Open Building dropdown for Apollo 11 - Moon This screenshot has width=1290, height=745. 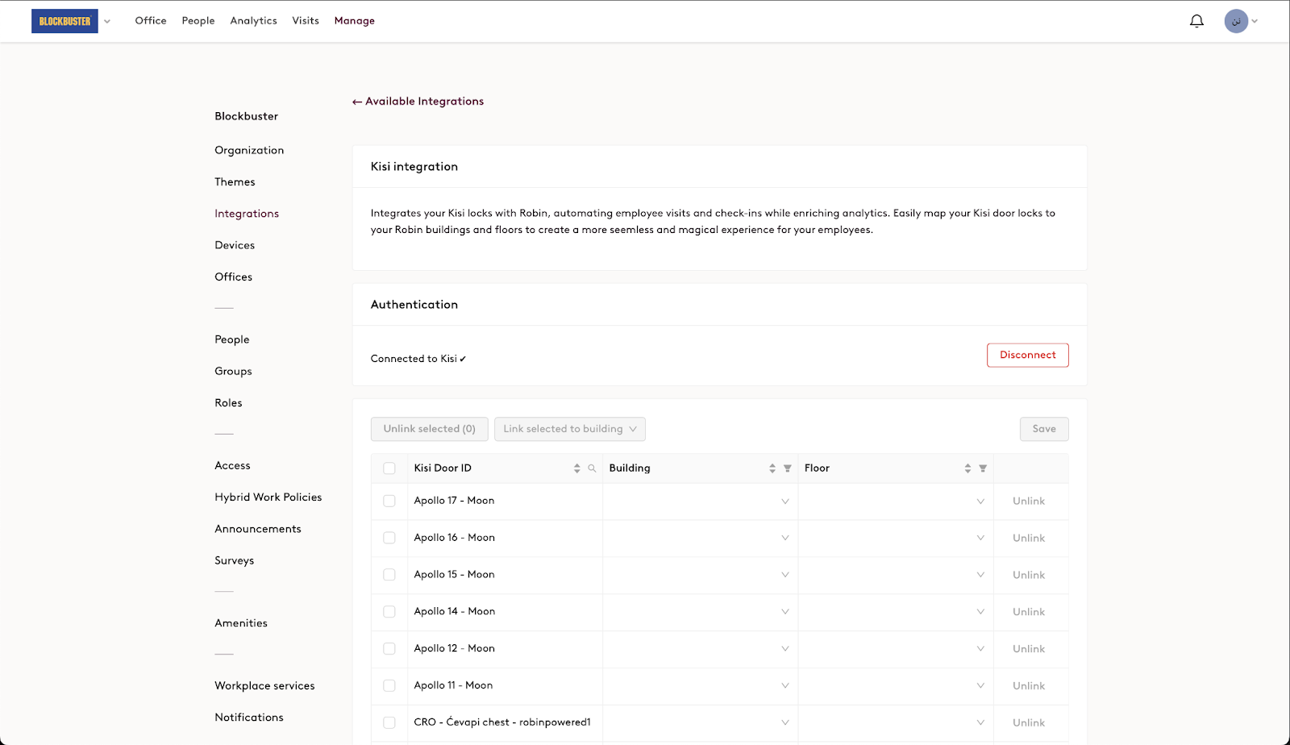tap(700, 685)
